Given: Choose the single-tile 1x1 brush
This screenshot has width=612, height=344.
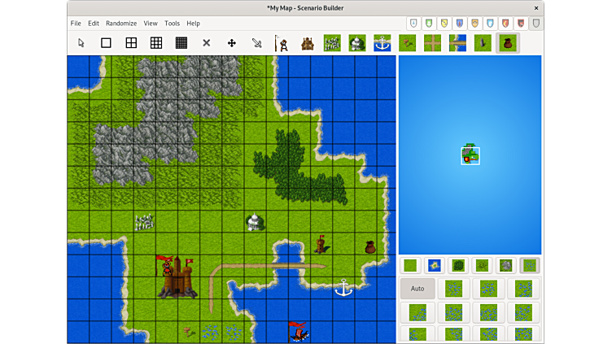Looking at the screenshot, I should tap(106, 43).
